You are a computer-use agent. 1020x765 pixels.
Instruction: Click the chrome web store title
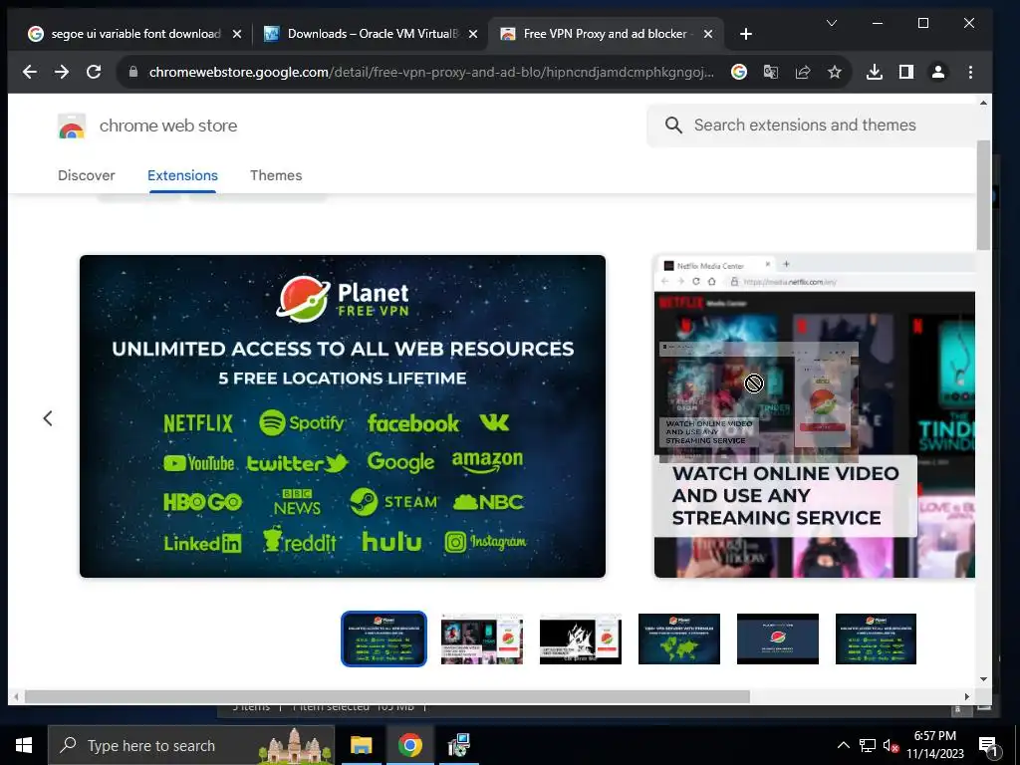(x=167, y=126)
